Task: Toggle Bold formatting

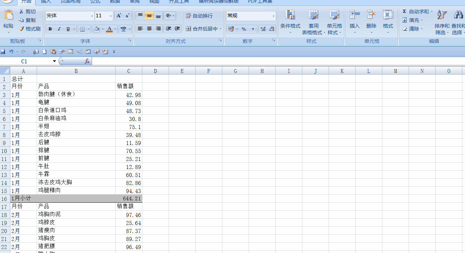Action: (50, 29)
